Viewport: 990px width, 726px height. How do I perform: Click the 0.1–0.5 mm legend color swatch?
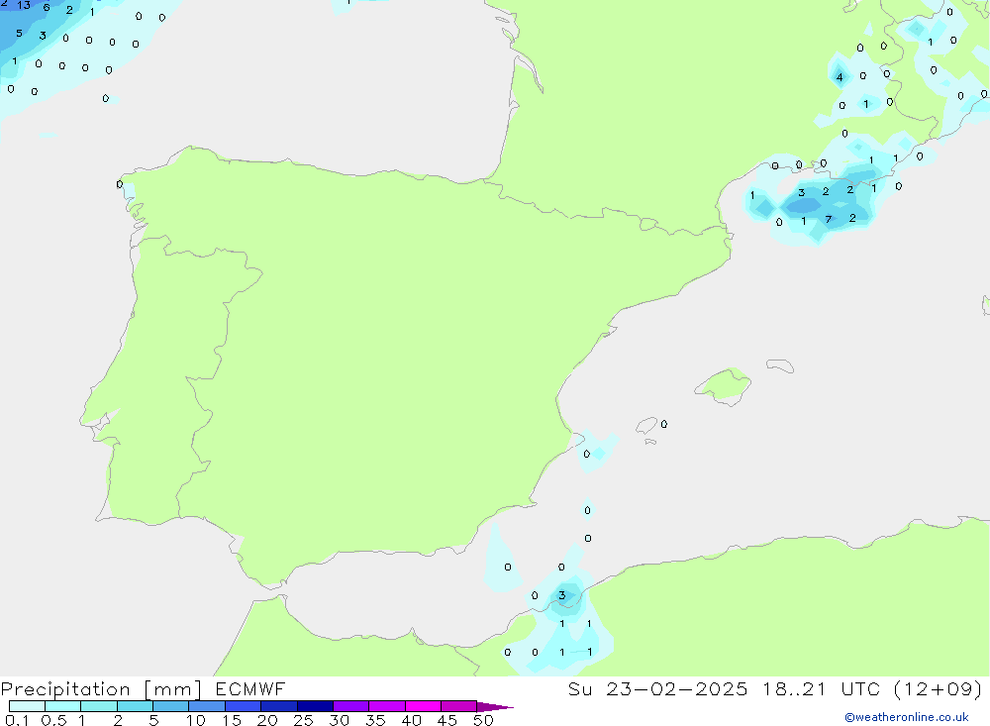(27, 706)
